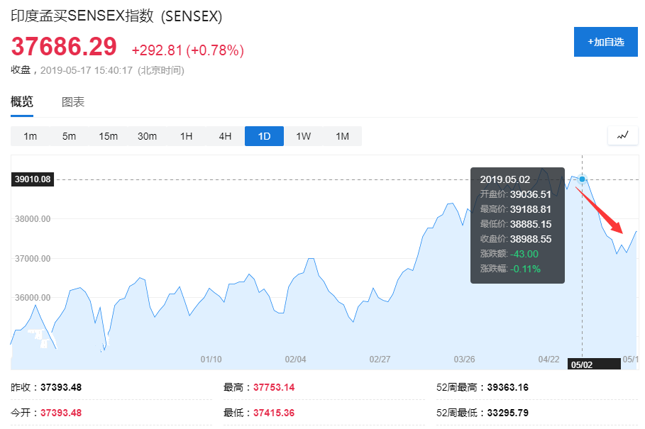Click the 05/02 date marker on axis
Screen dimensions: 645x429
coord(582,363)
